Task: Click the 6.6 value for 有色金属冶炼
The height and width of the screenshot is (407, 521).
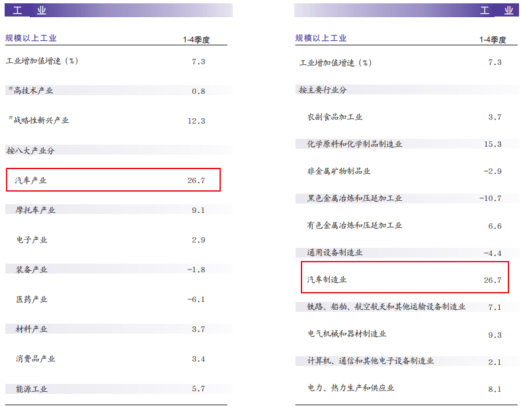Action: (x=495, y=227)
